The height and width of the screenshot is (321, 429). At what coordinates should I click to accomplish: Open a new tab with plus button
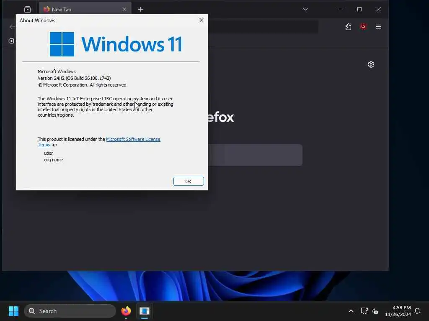click(x=141, y=10)
